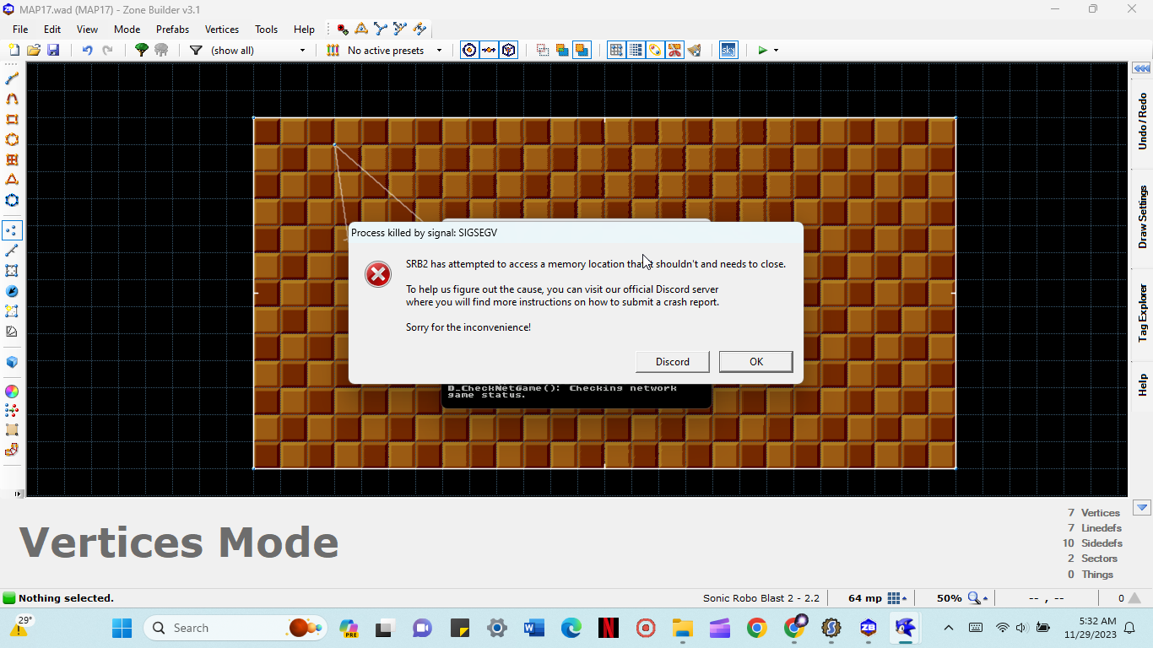Toggle the orange line-with-dot view button
Viewport: 1153px width, 648px height.
(x=490, y=51)
